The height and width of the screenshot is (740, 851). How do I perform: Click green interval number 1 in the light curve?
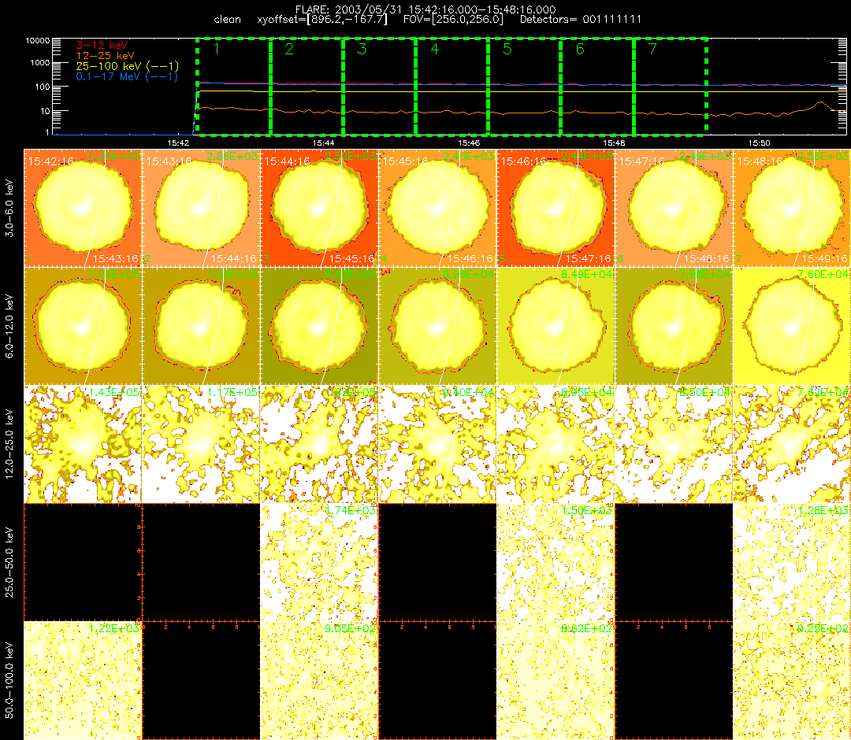coord(217,50)
